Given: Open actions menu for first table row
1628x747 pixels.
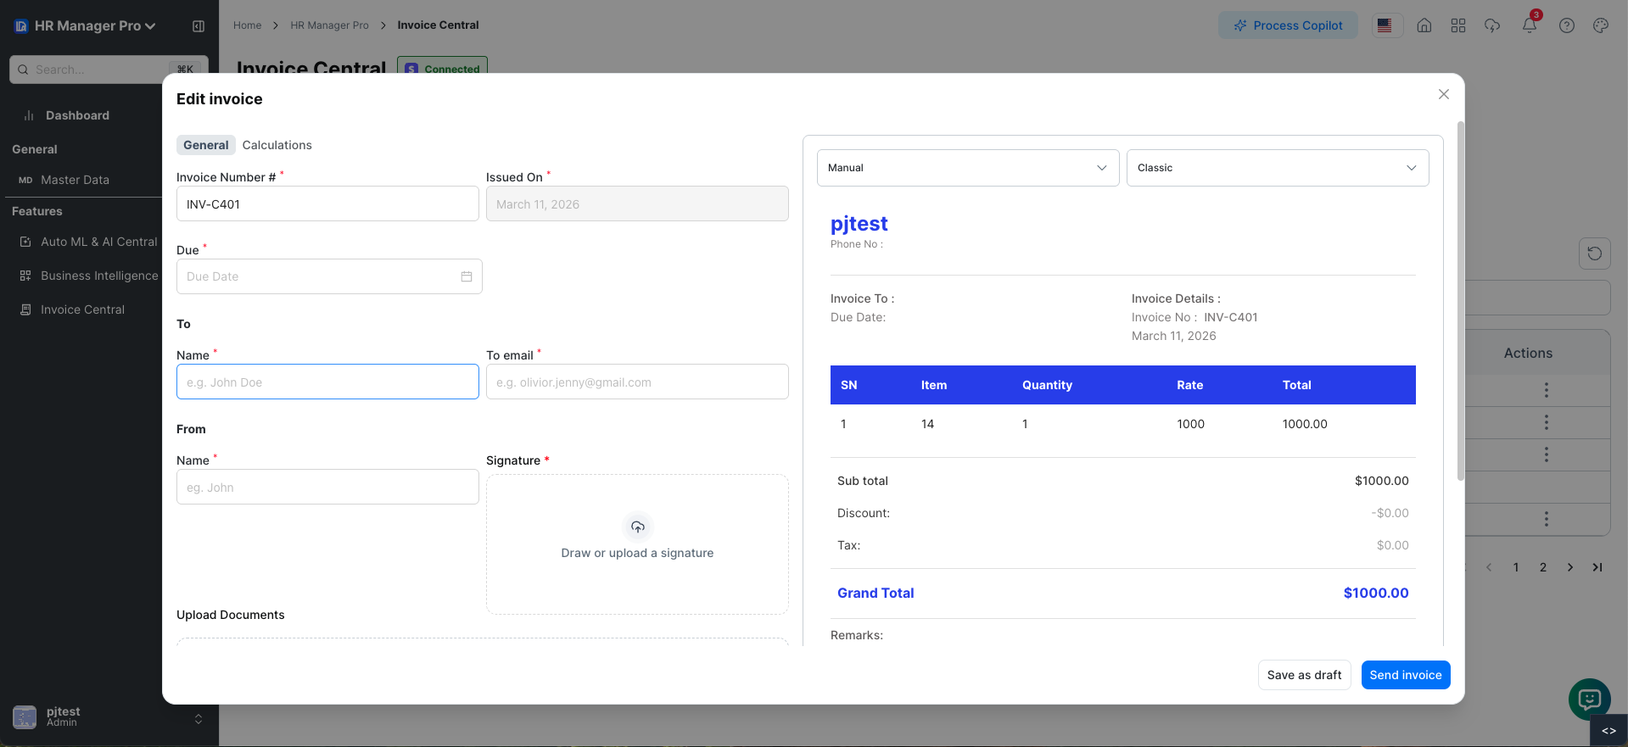Looking at the screenshot, I should pos(1546,390).
